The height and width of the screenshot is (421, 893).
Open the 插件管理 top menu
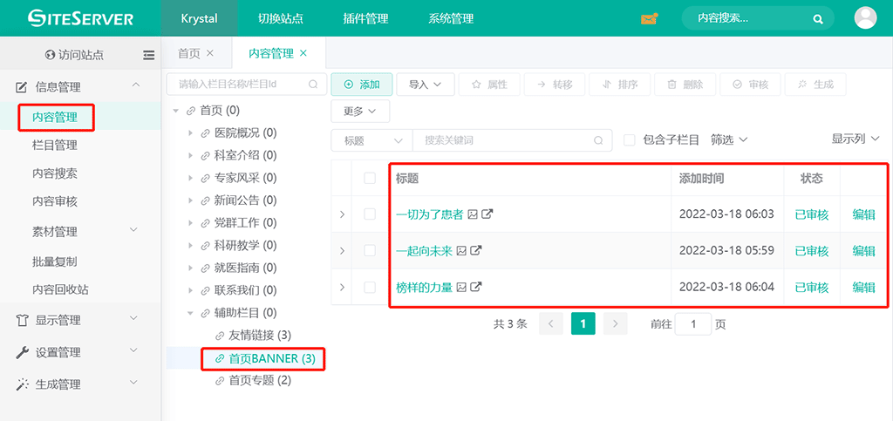click(x=365, y=18)
